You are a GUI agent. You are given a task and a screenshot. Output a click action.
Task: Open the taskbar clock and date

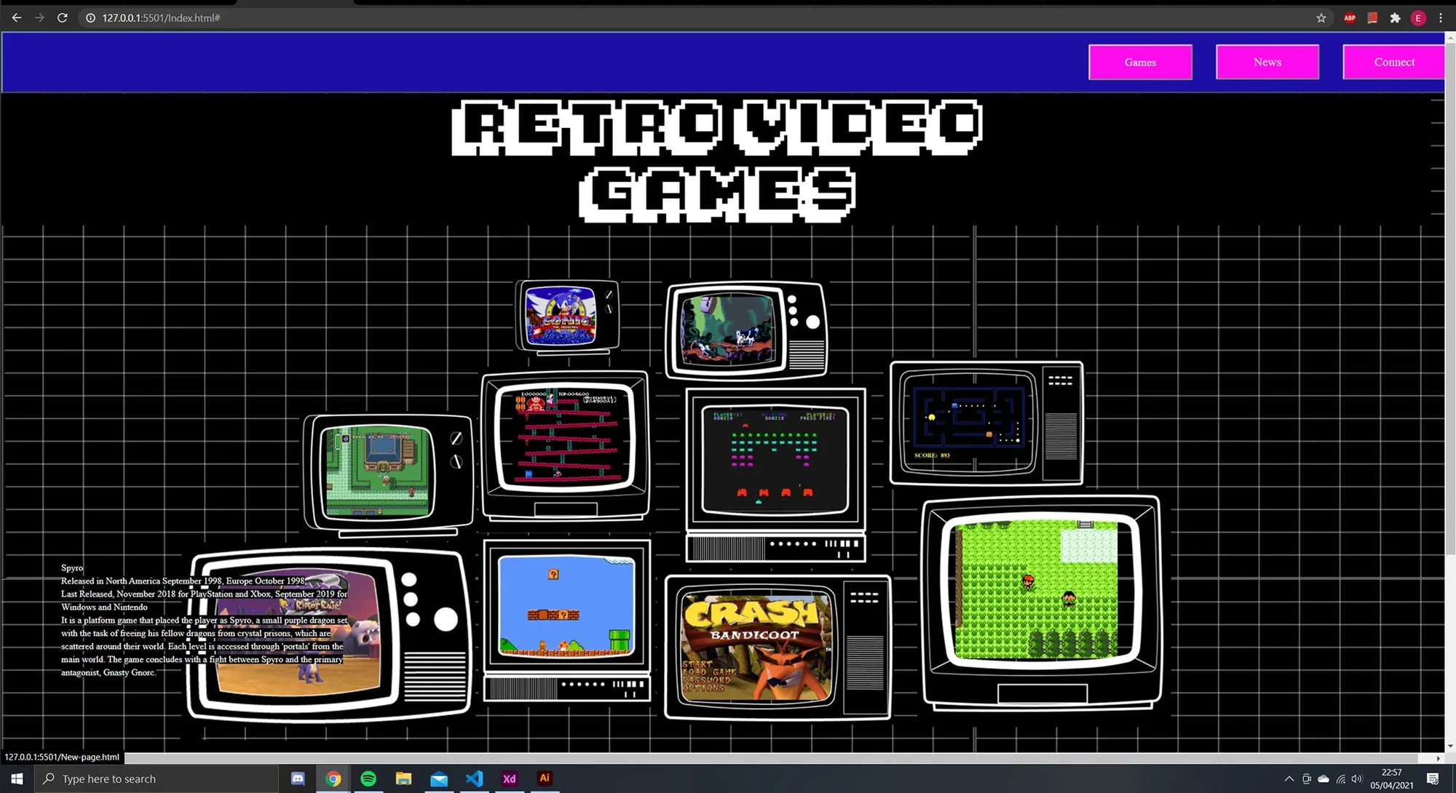pos(1392,778)
